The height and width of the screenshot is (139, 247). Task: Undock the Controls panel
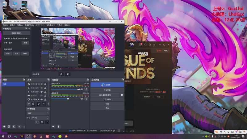point(123,80)
